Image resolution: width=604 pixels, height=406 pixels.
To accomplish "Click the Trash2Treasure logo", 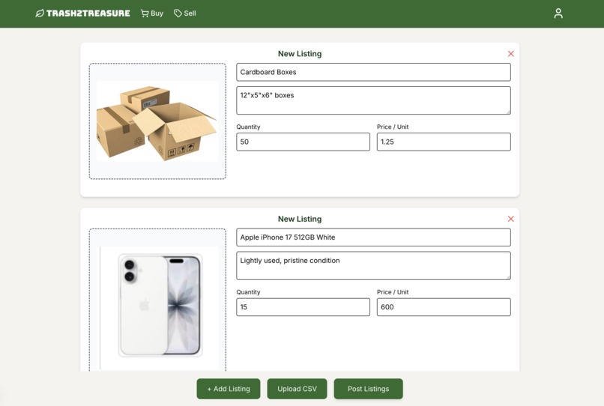I will pos(82,13).
